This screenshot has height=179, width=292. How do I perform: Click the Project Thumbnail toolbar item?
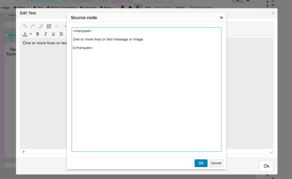click(61, 8)
